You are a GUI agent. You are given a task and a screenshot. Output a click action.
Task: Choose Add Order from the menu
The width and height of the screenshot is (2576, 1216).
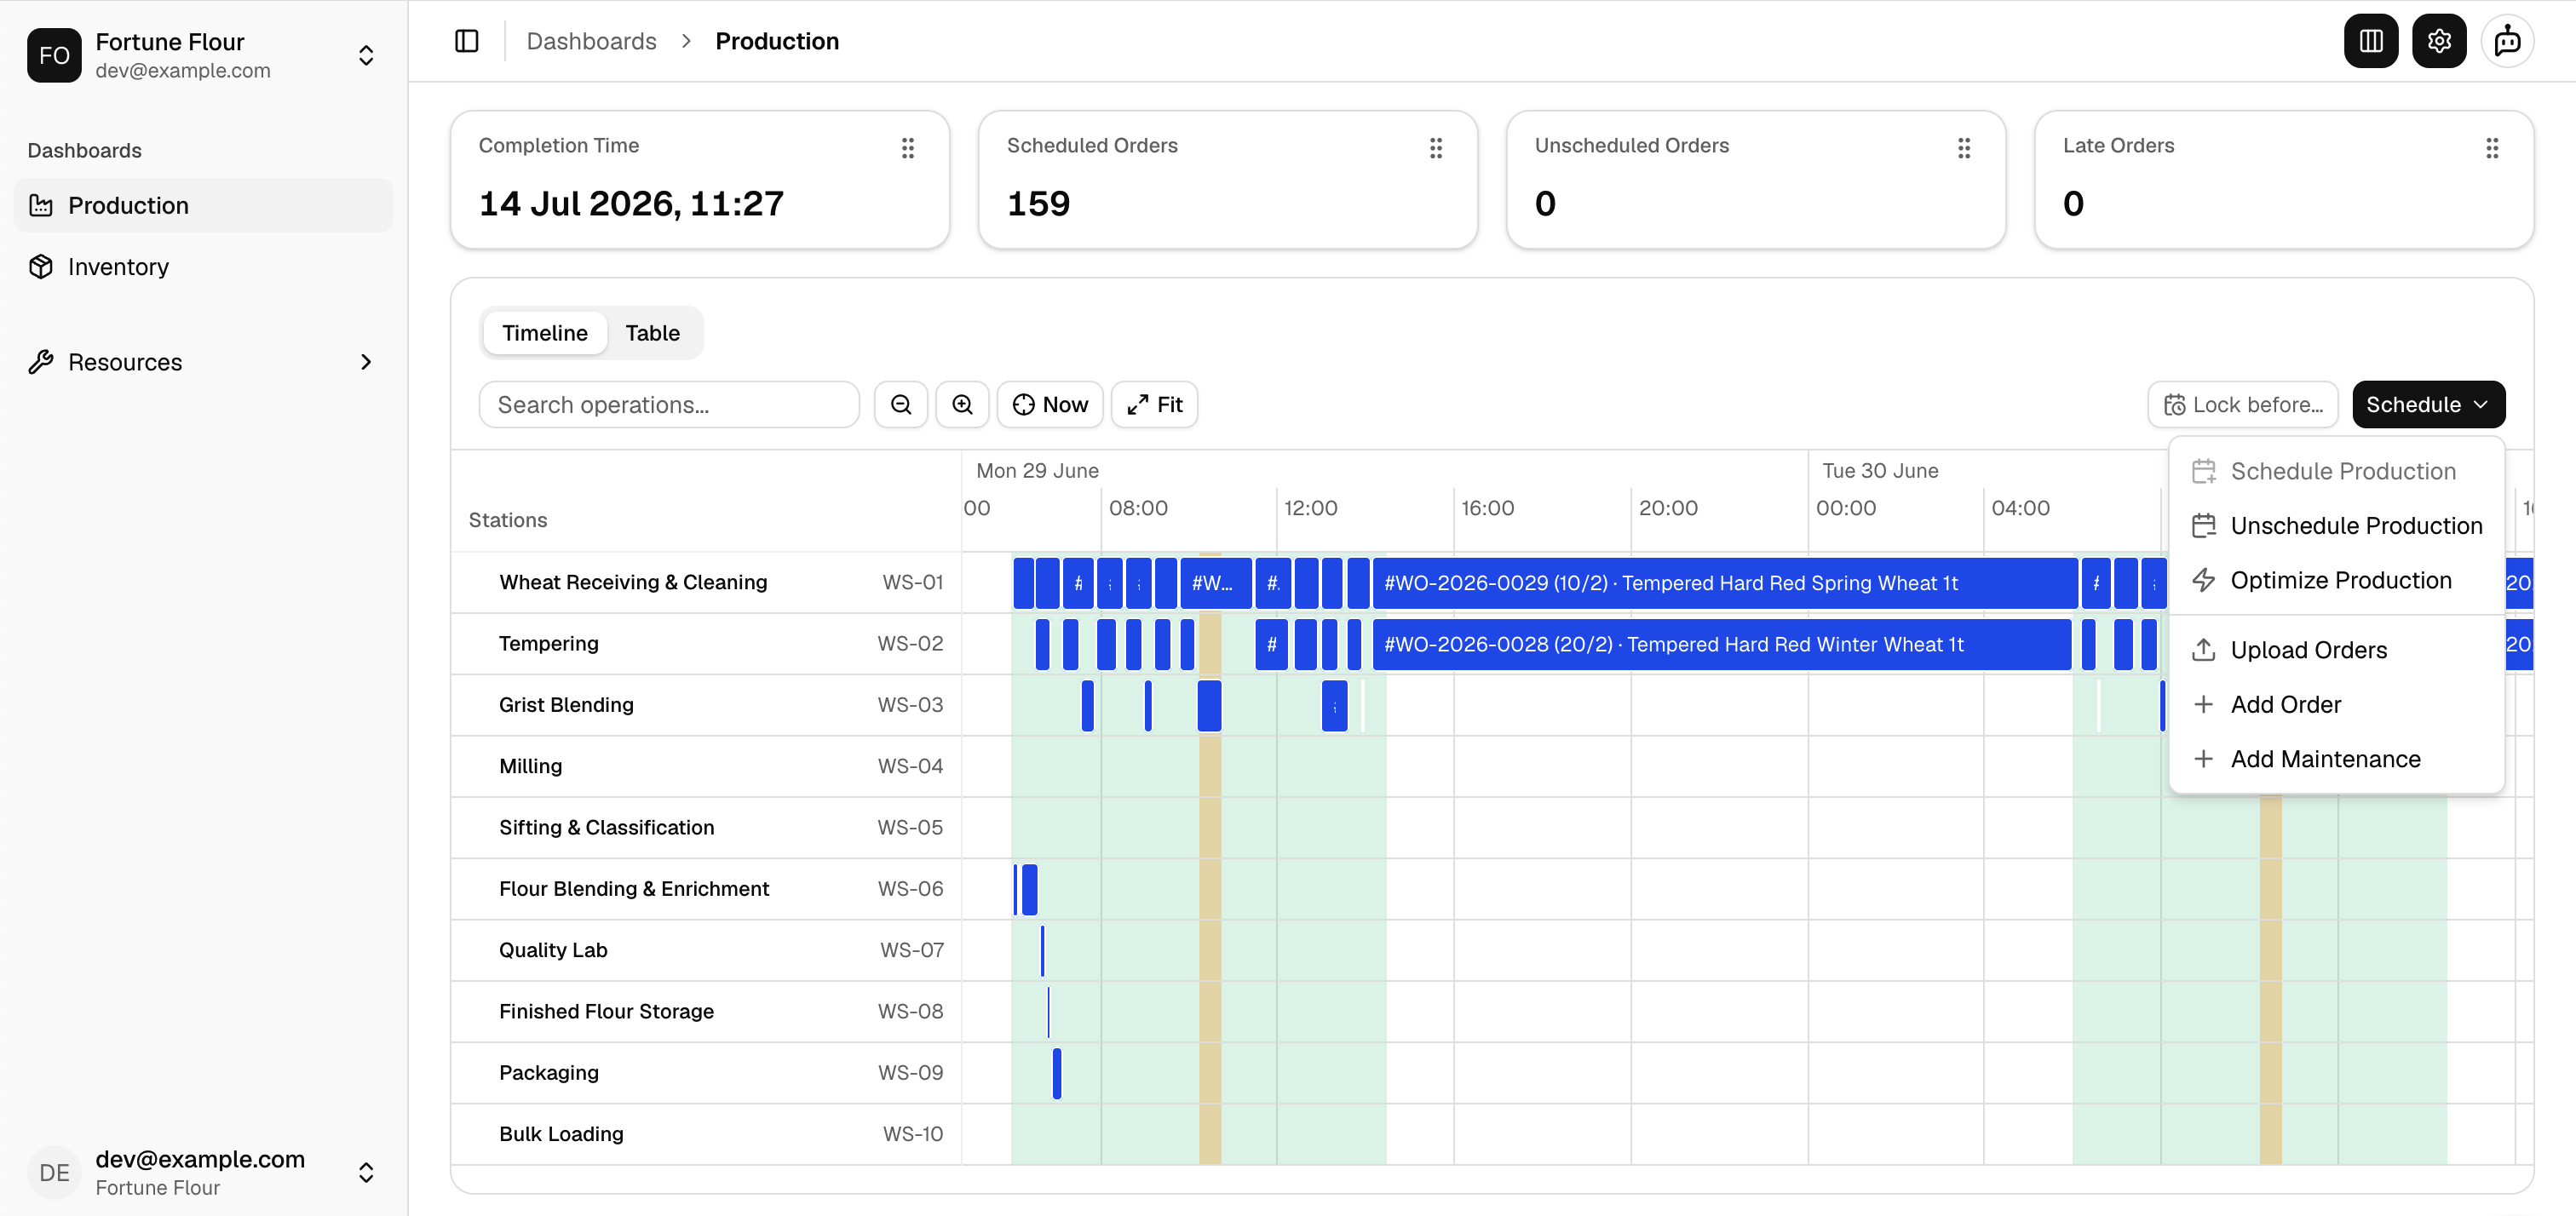2336,705
